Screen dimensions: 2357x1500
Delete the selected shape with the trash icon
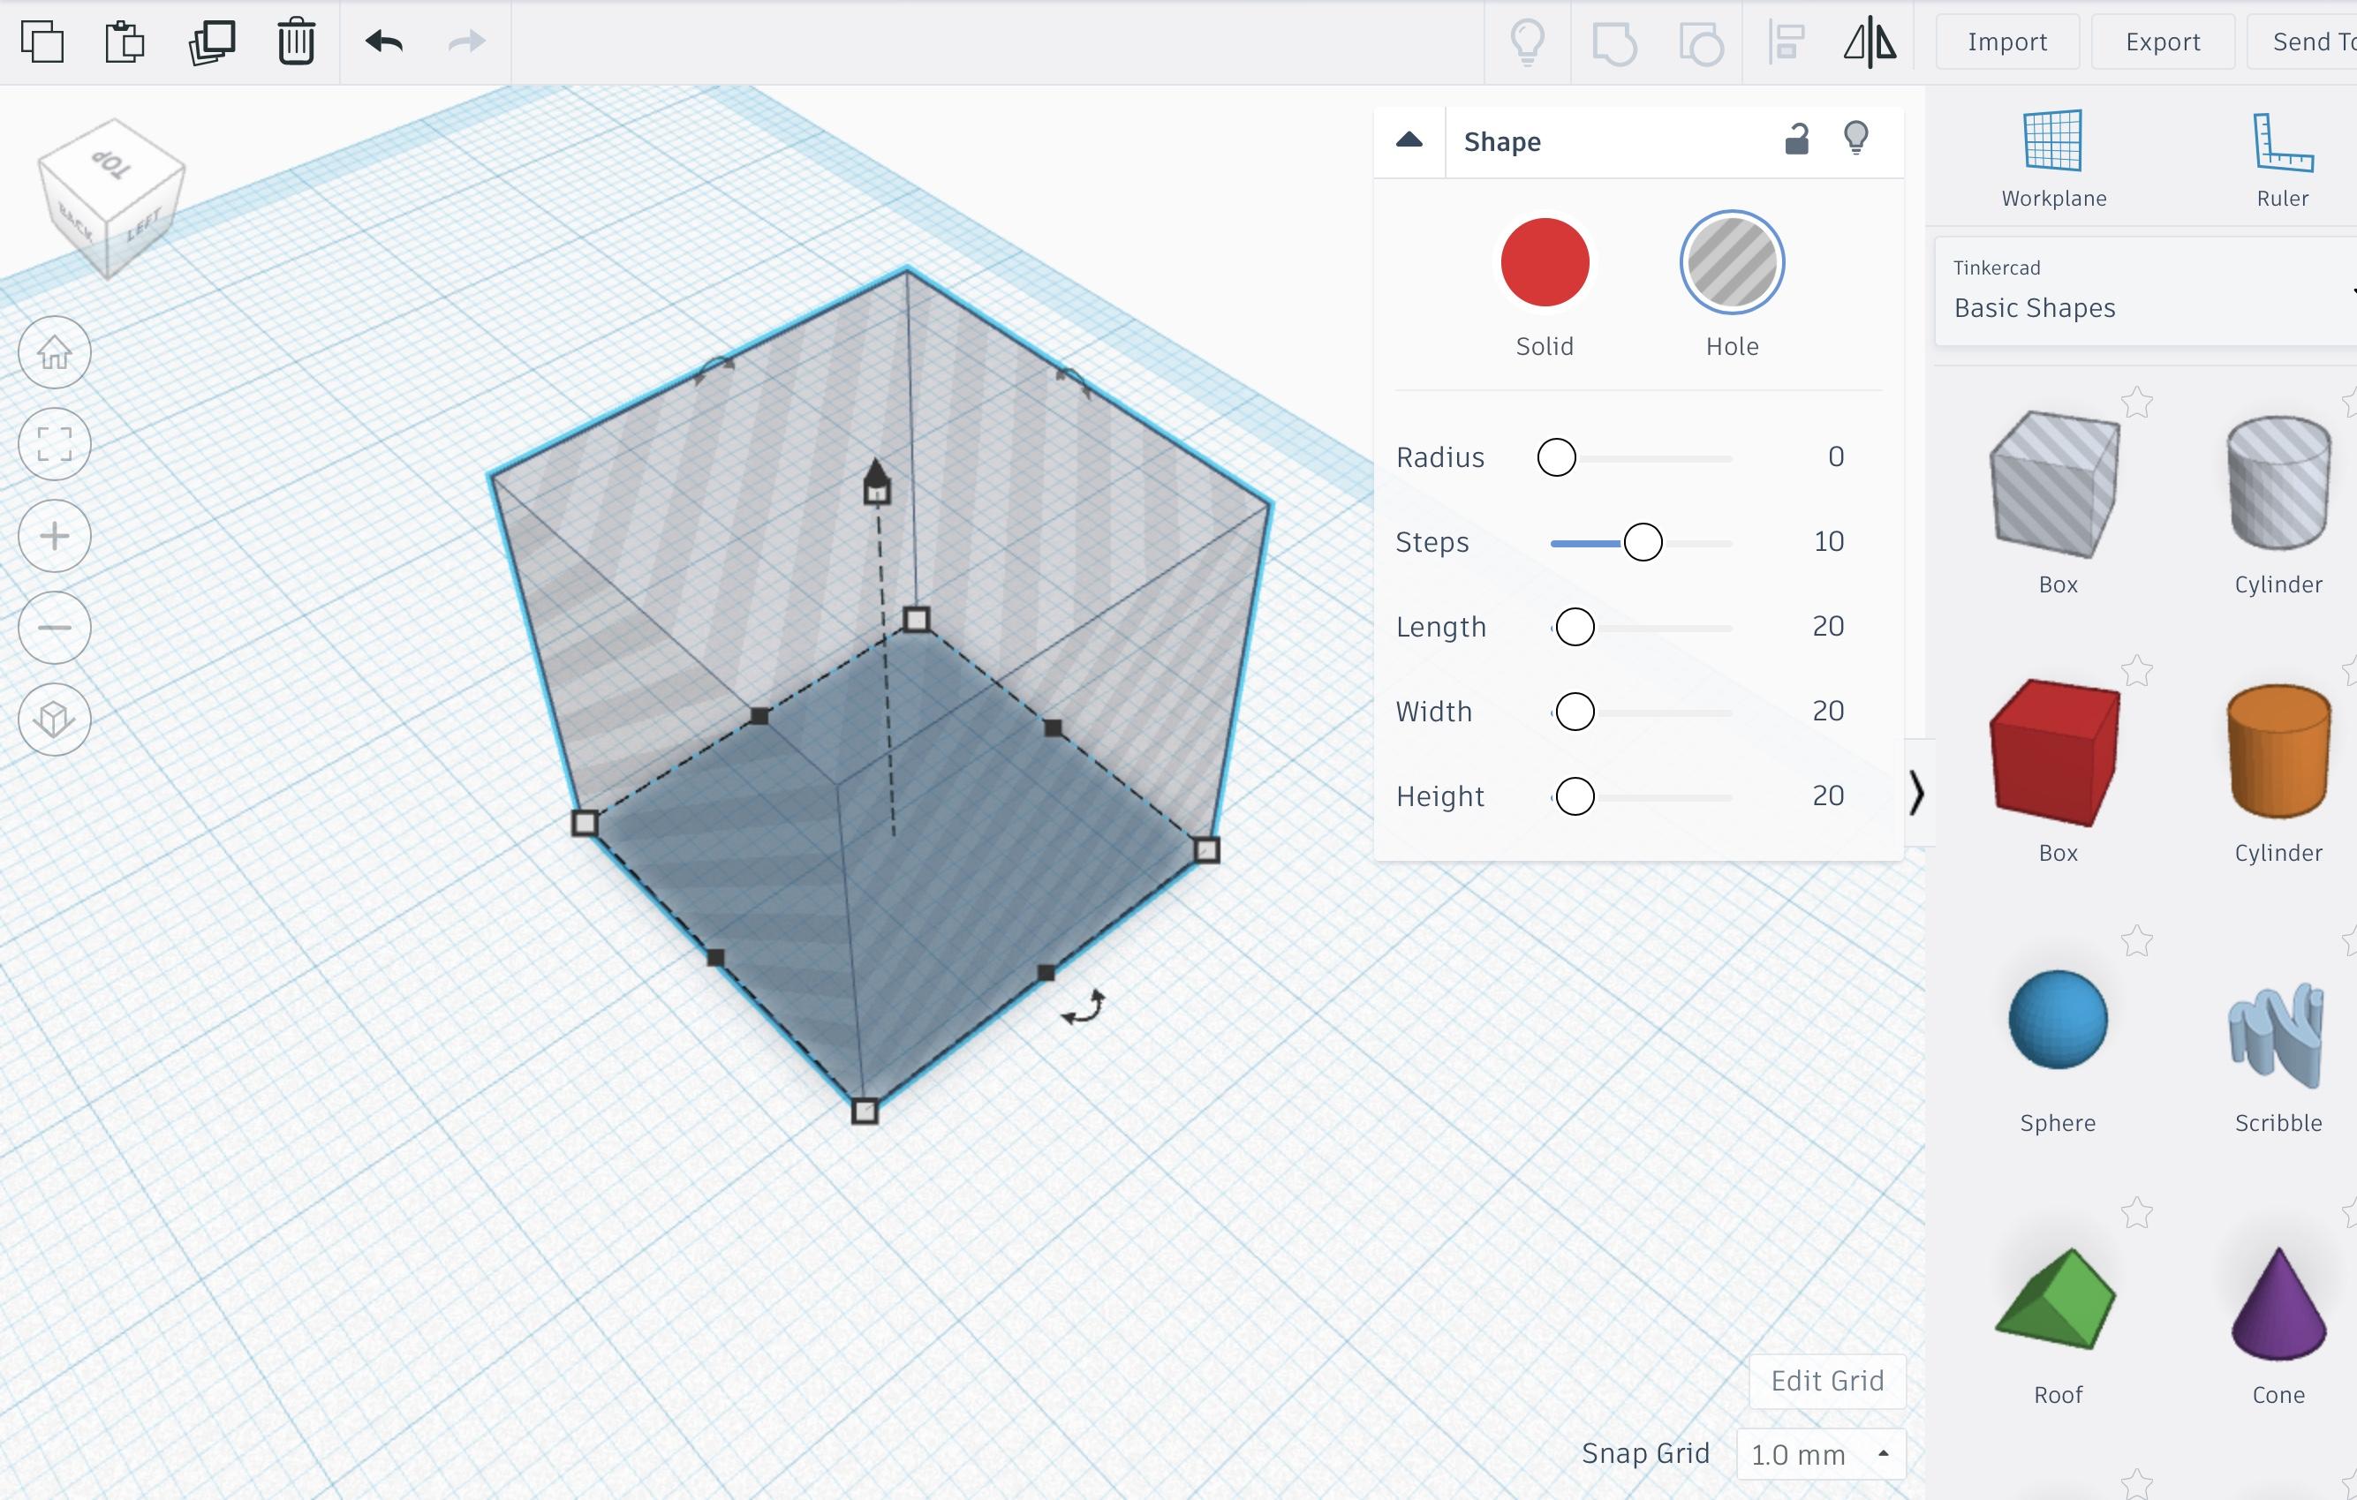(296, 42)
